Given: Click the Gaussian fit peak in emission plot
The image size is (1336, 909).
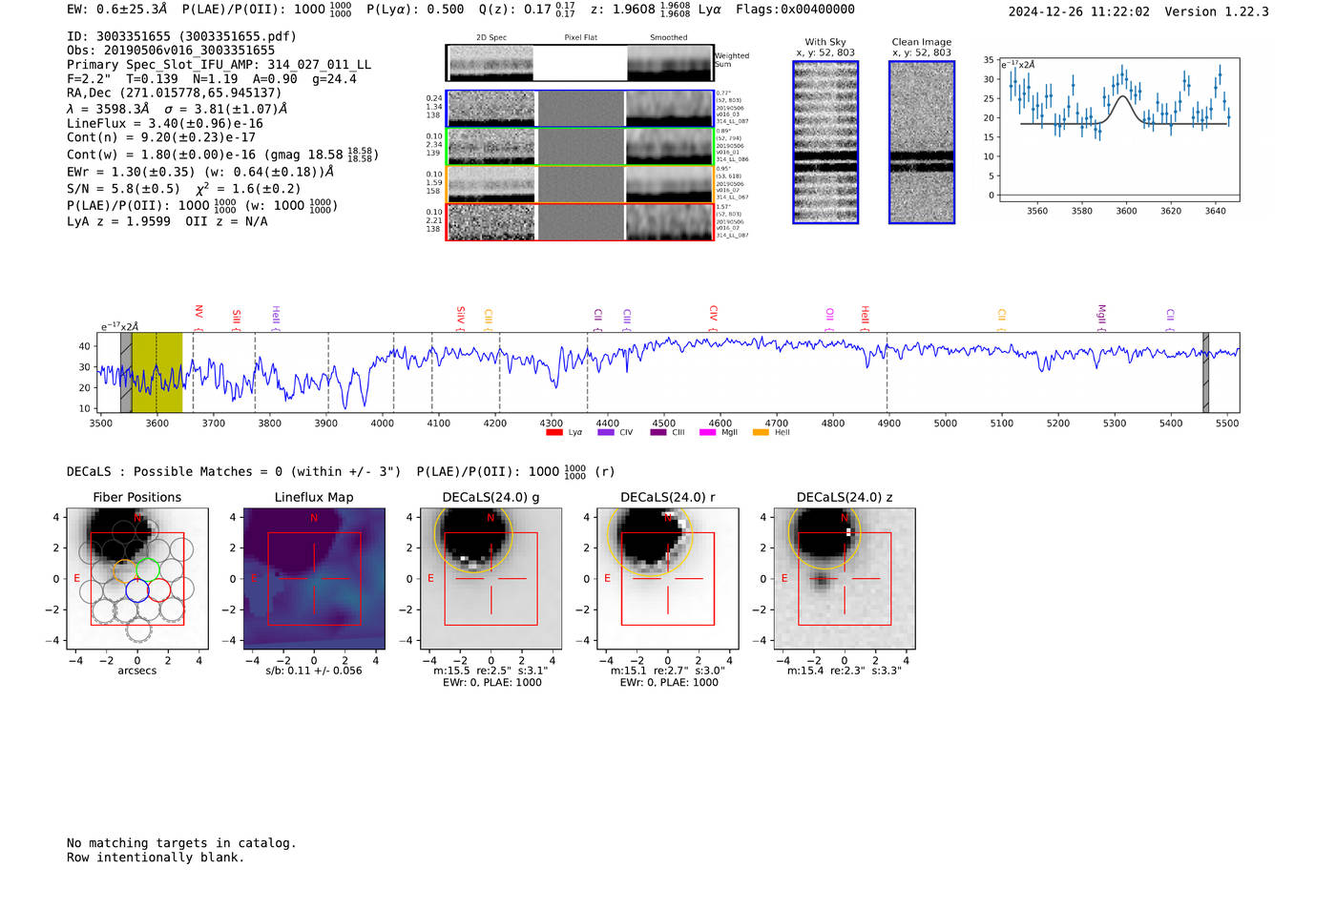Looking at the screenshot, I should point(1124,96).
